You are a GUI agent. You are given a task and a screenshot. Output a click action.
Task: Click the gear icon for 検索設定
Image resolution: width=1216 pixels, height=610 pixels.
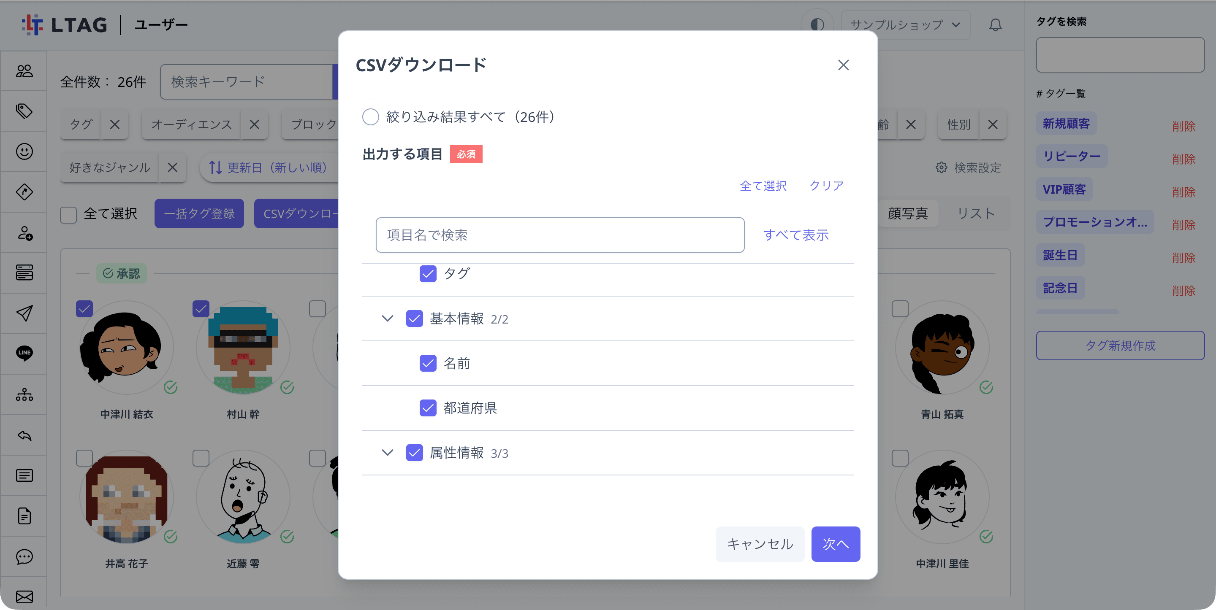point(941,167)
